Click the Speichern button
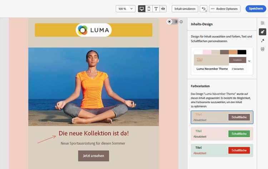This screenshot has height=169, width=268. 256,9
